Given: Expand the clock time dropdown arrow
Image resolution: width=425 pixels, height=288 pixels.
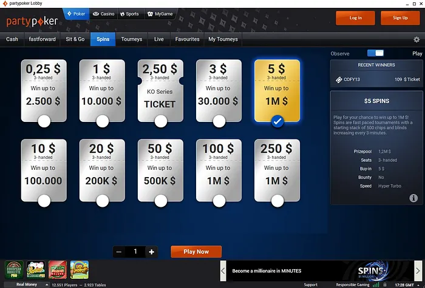Looking at the screenshot, I should pyautogui.click(x=418, y=285).
